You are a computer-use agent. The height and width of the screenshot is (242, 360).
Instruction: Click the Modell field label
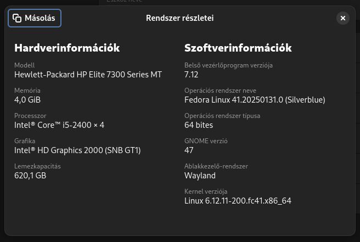pos(25,65)
